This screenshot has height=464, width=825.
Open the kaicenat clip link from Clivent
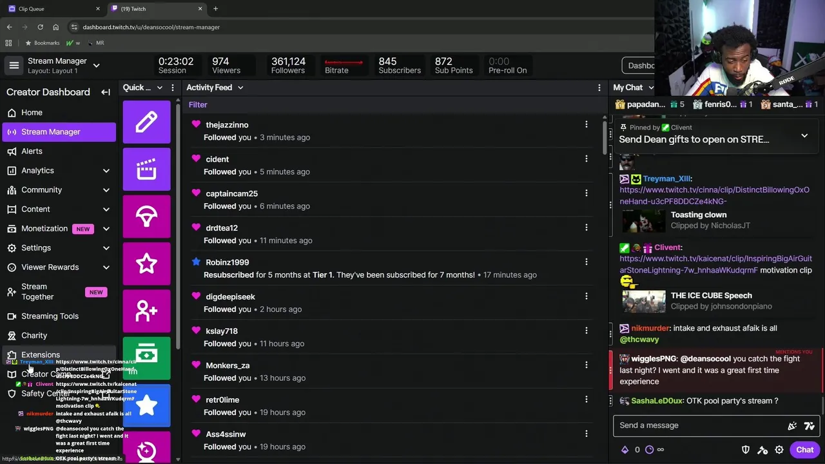(x=715, y=264)
